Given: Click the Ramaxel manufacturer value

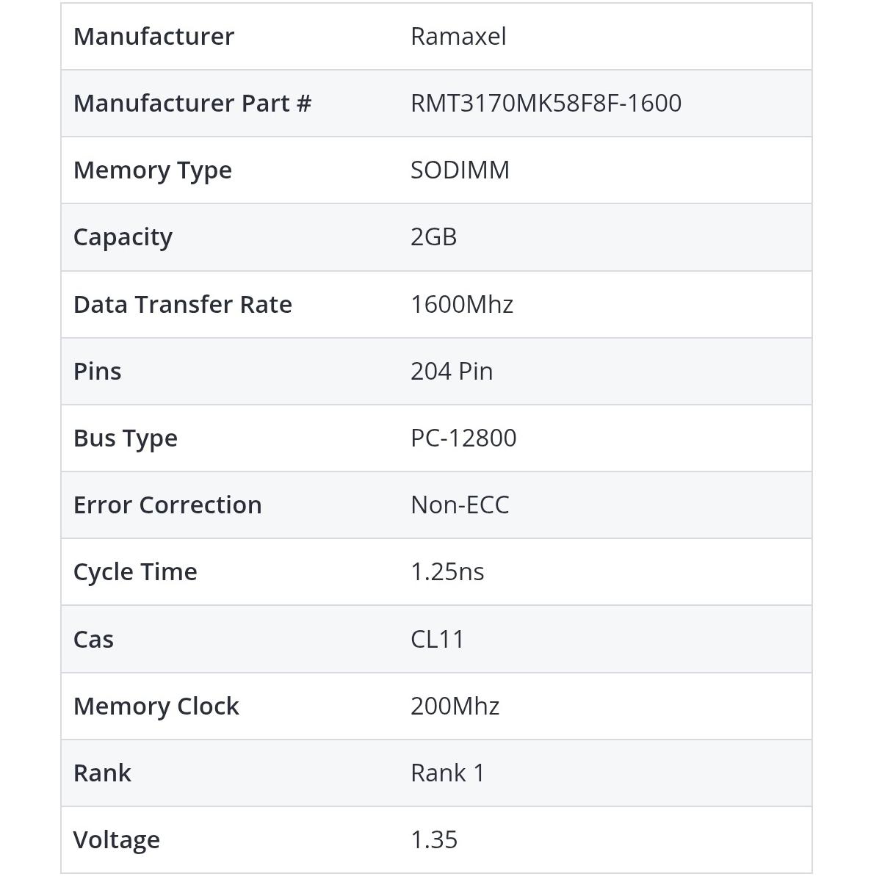Looking at the screenshot, I should 458,37.
